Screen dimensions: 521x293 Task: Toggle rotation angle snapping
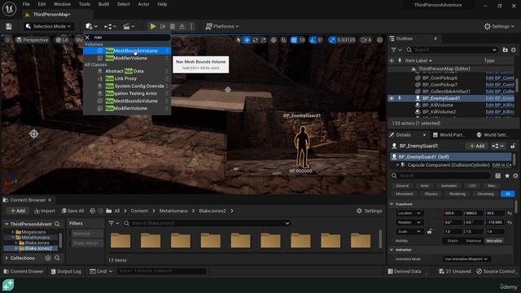[x=313, y=40]
